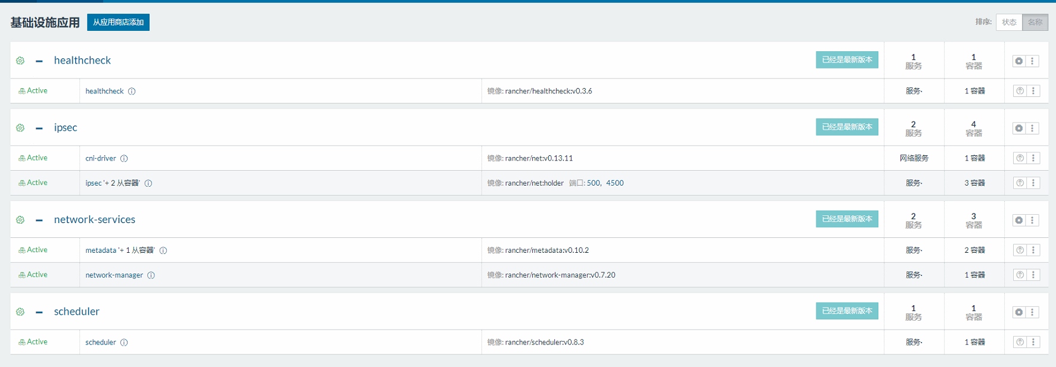The height and width of the screenshot is (367, 1056).
Task: Click the info icon next to healthcheck service
Action: click(x=132, y=92)
